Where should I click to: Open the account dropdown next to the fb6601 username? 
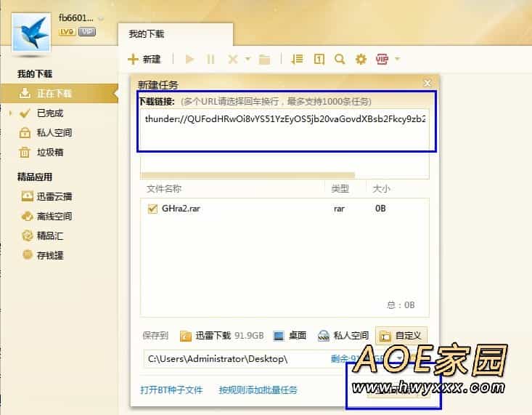tap(100, 18)
